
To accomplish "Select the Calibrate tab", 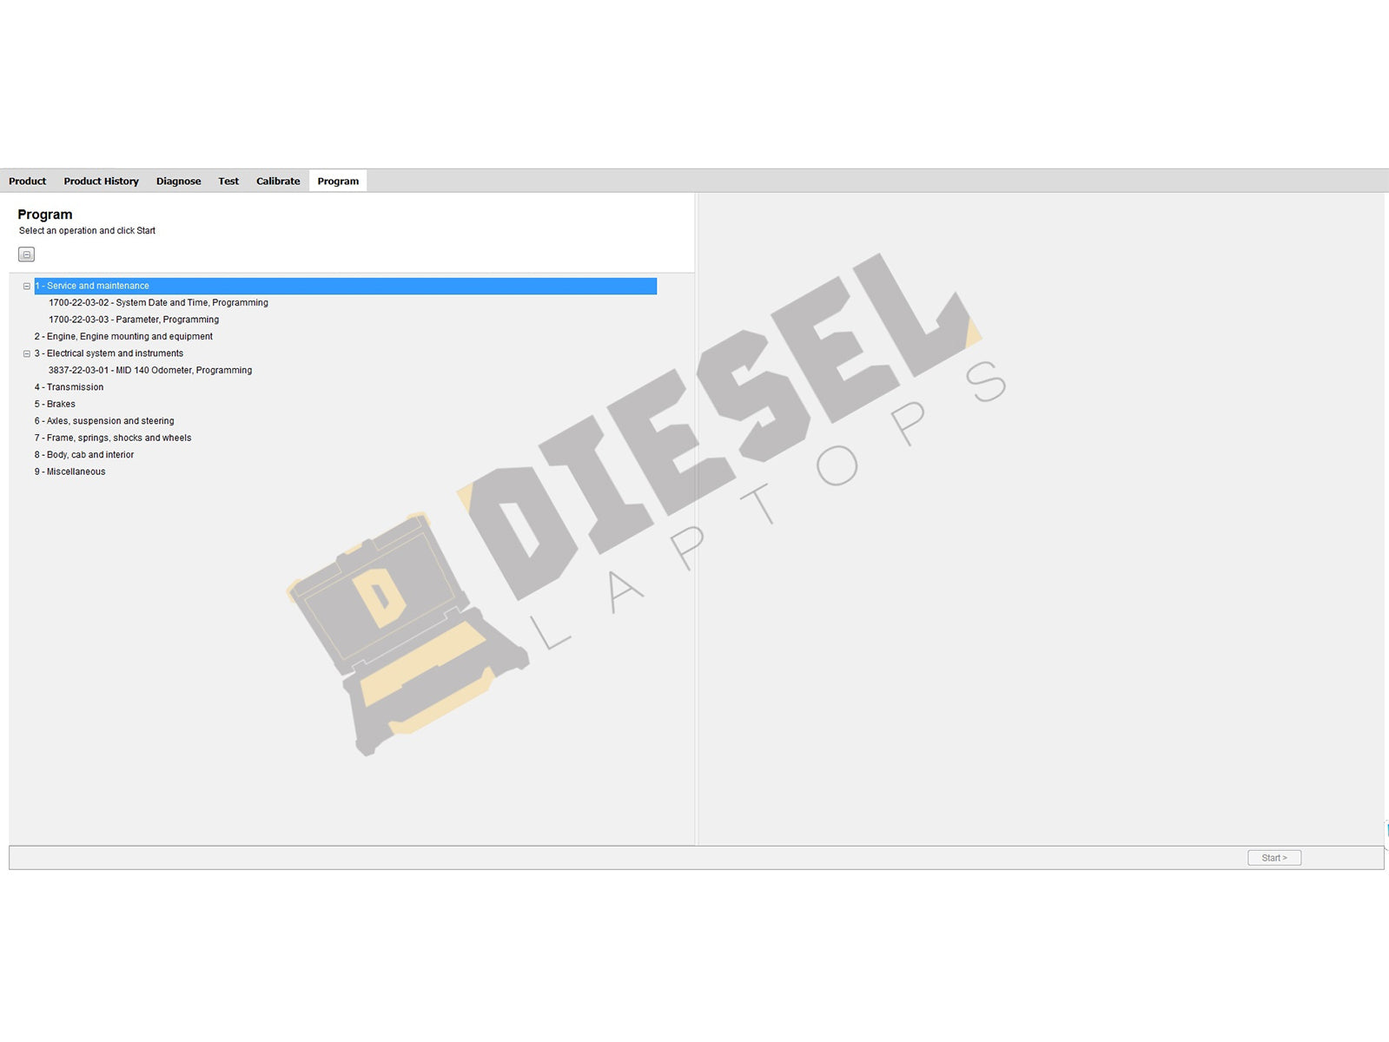I will [x=278, y=181].
